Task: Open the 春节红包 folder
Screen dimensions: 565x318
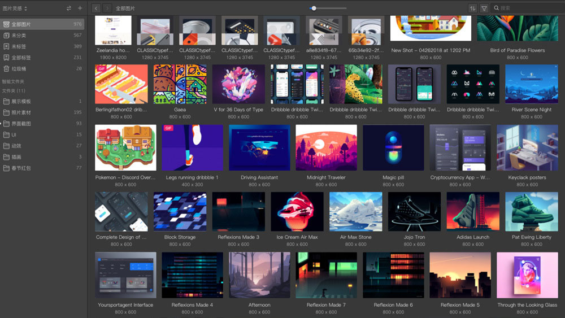Action: pyautogui.click(x=42, y=168)
